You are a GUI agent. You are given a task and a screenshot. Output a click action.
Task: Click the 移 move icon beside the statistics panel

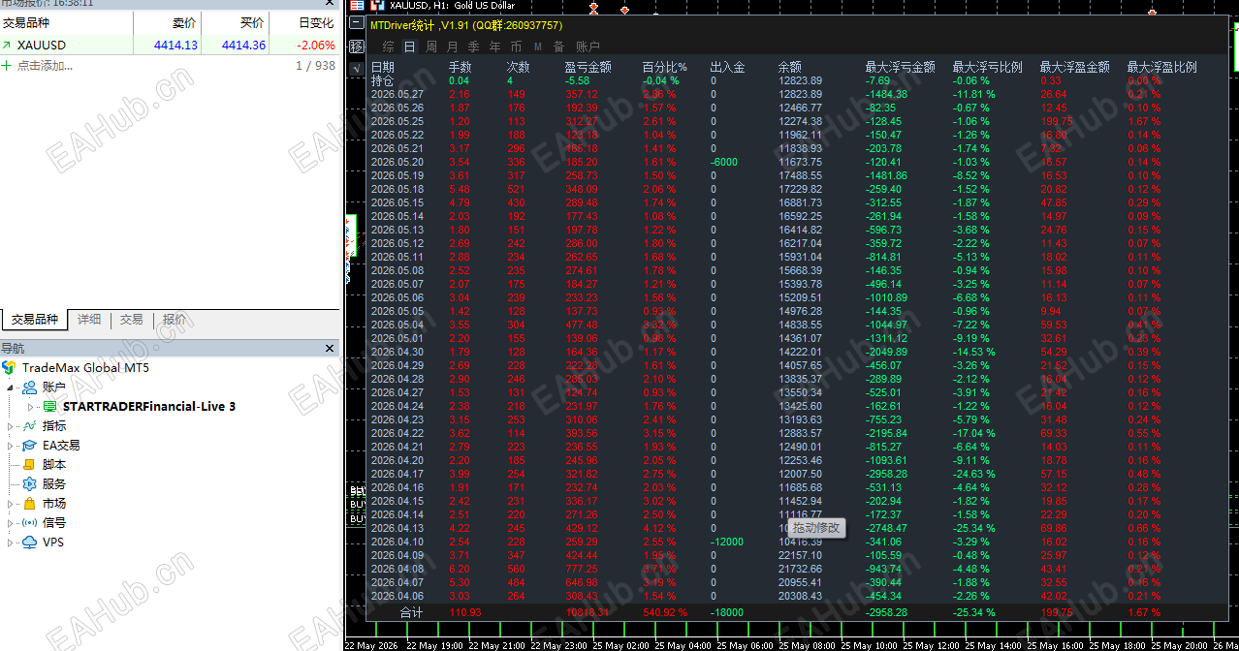click(x=356, y=46)
